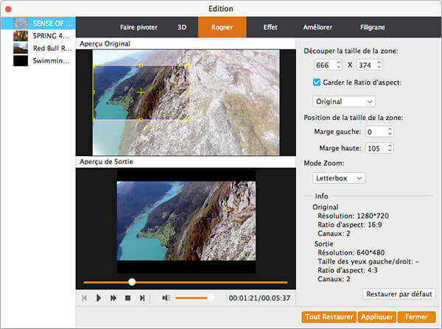Adjust the crop height stepper arrows
This screenshot has width=442, height=329.
[x=379, y=65]
